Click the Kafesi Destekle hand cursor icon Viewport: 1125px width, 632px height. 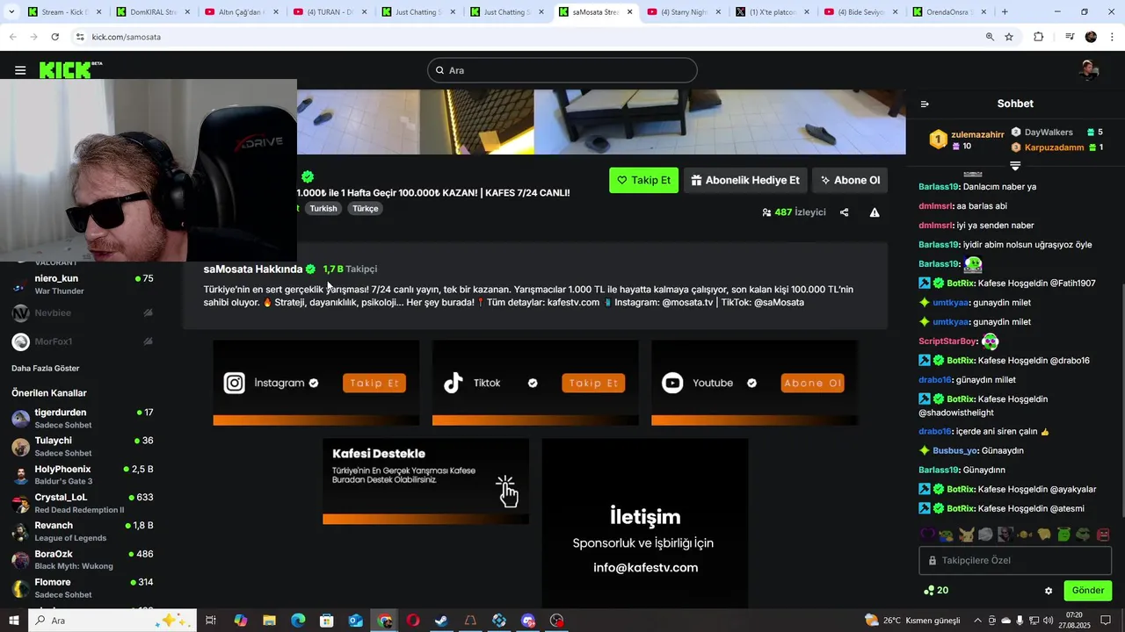pos(507,492)
